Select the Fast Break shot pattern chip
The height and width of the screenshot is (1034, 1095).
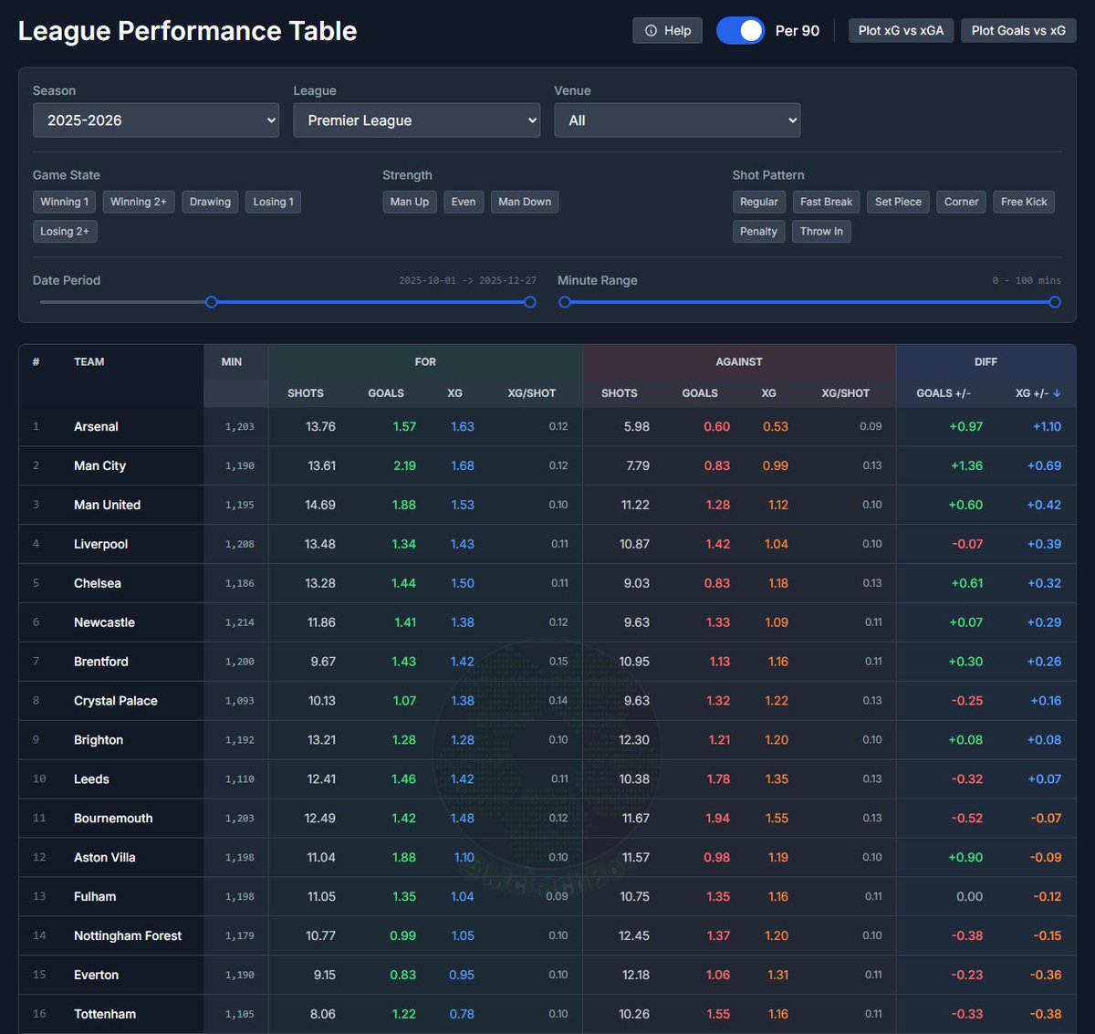point(826,202)
